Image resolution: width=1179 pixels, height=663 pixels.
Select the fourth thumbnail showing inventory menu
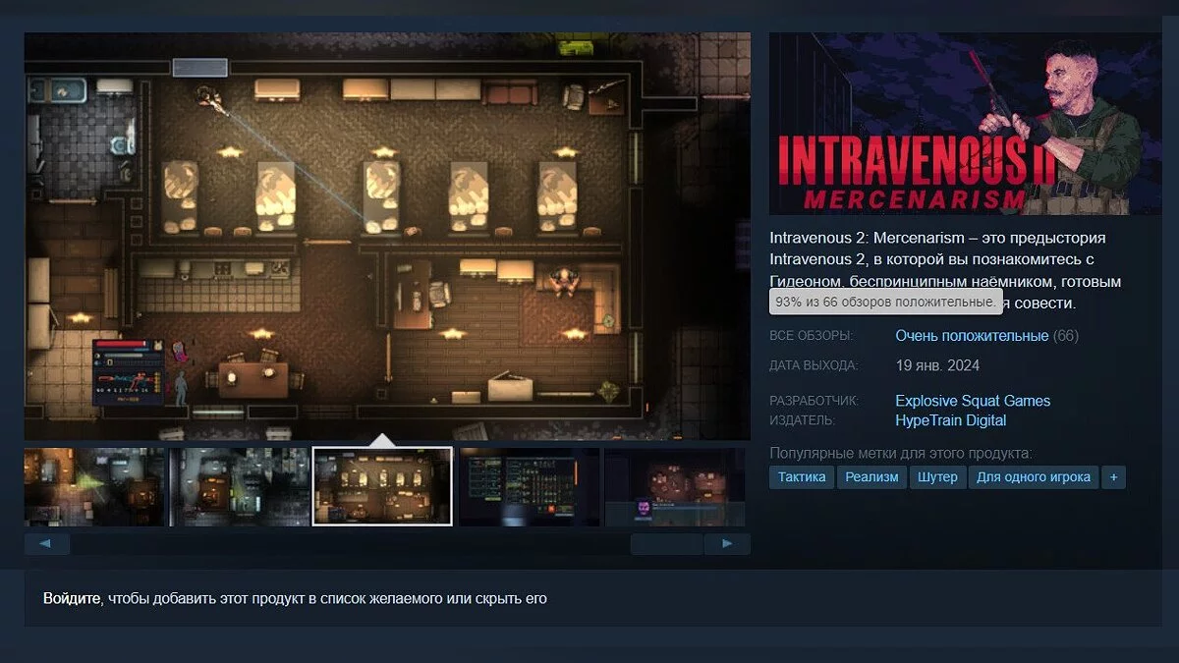pos(529,486)
